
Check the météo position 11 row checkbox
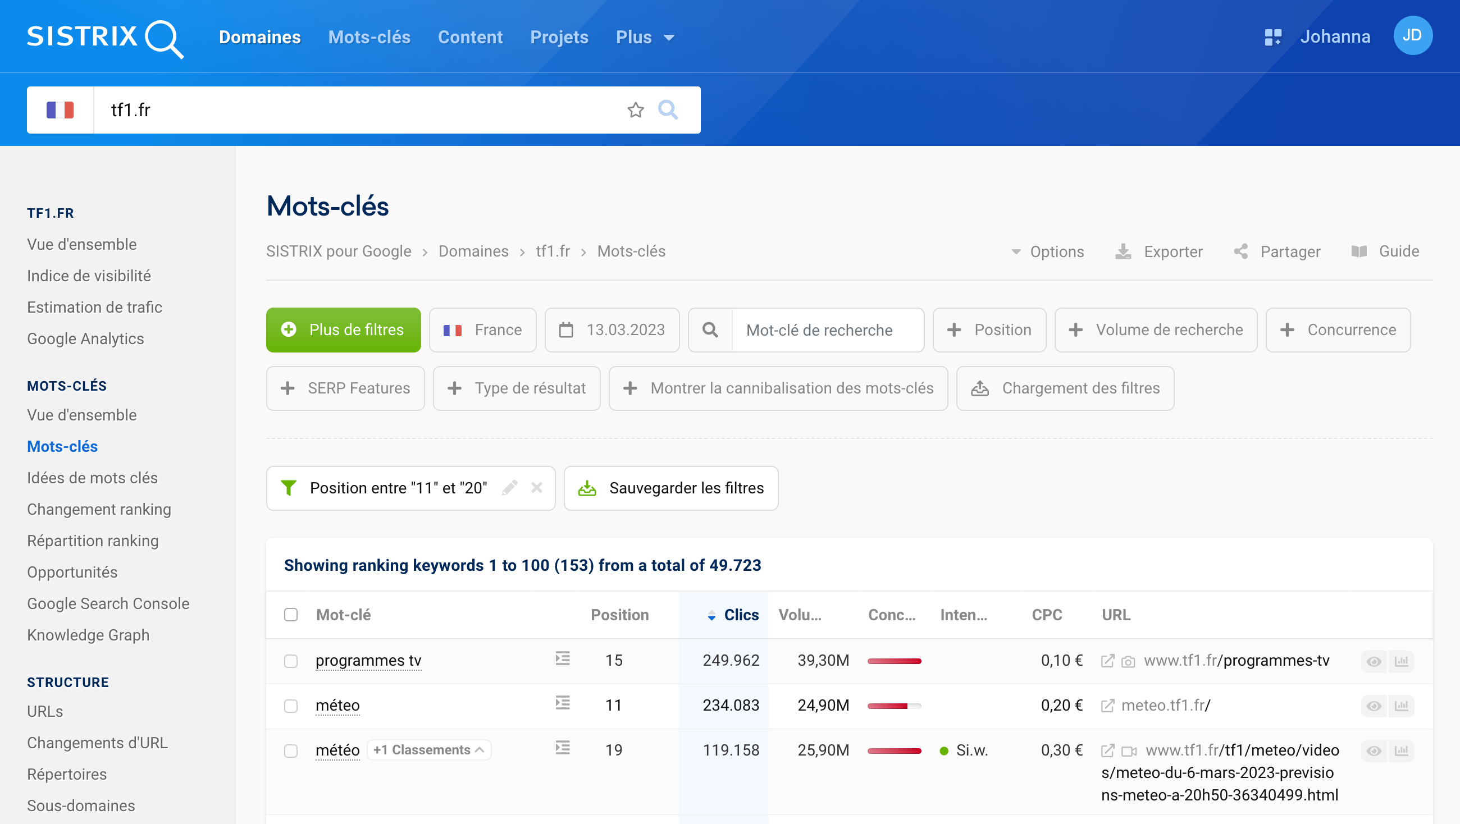[291, 706]
